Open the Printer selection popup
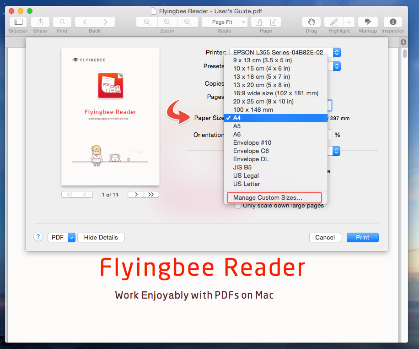This screenshot has width=419, height=349. pyautogui.click(x=285, y=52)
